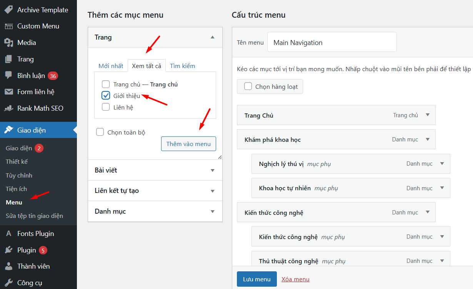Image resolution: width=473 pixels, height=289 pixels.
Task: Uncheck the Giới thiệu checkbox
Action: [x=106, y=96]
